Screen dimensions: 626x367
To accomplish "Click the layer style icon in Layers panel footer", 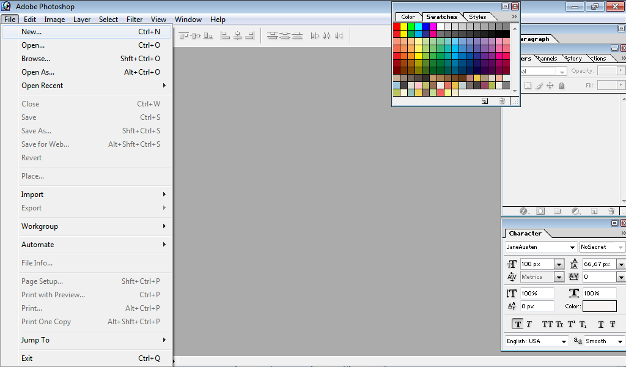I will point(523,211).
